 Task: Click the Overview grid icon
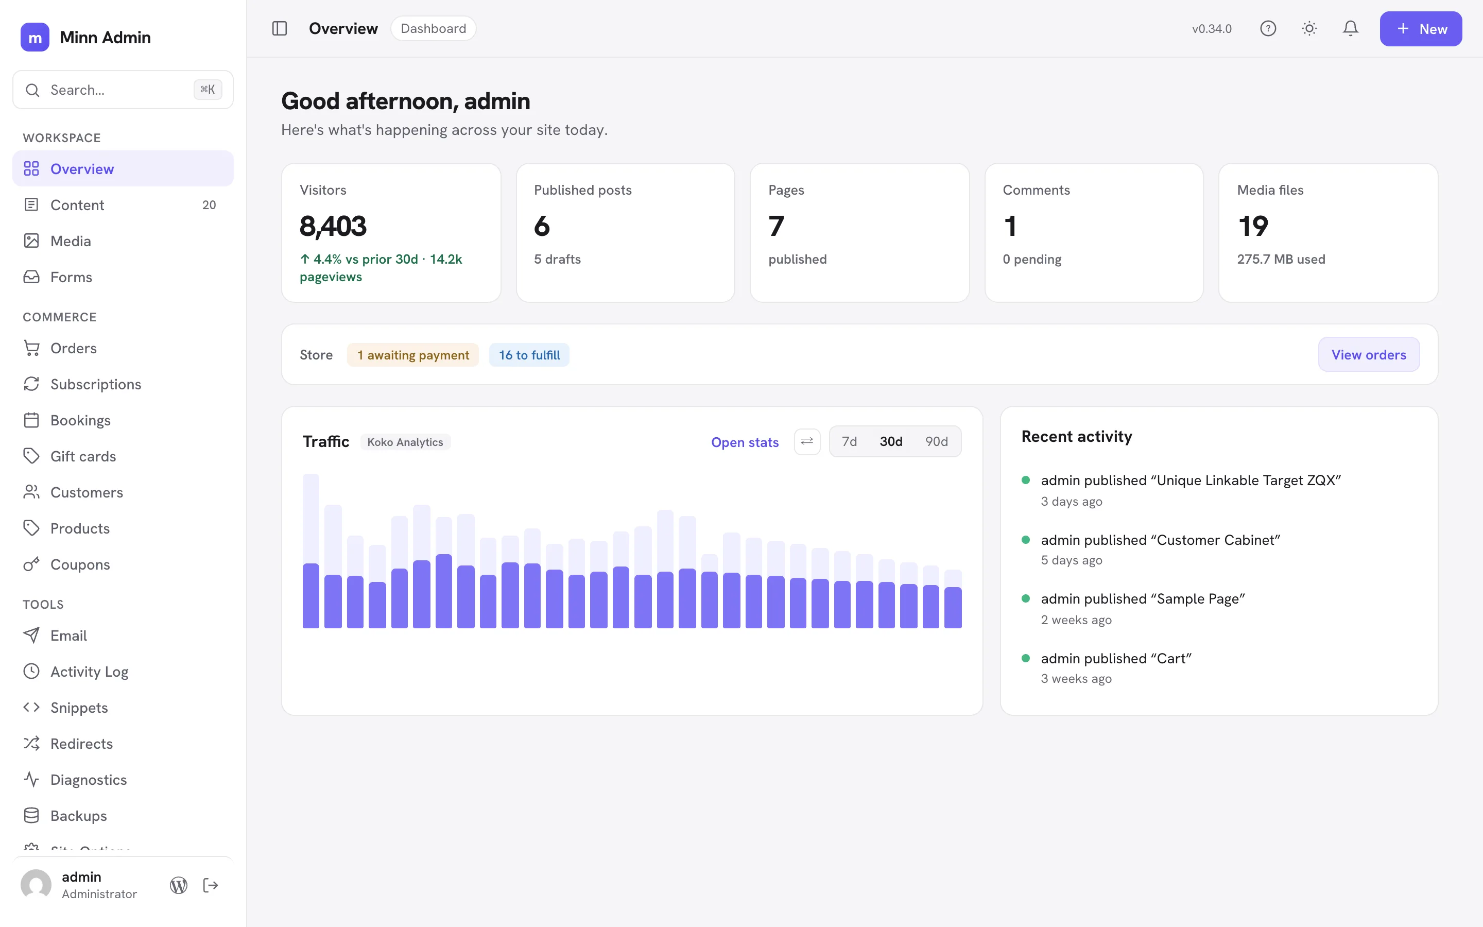(x=31, y=168)
